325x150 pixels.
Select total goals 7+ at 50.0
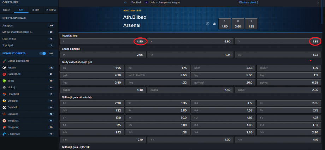[158, 118]
